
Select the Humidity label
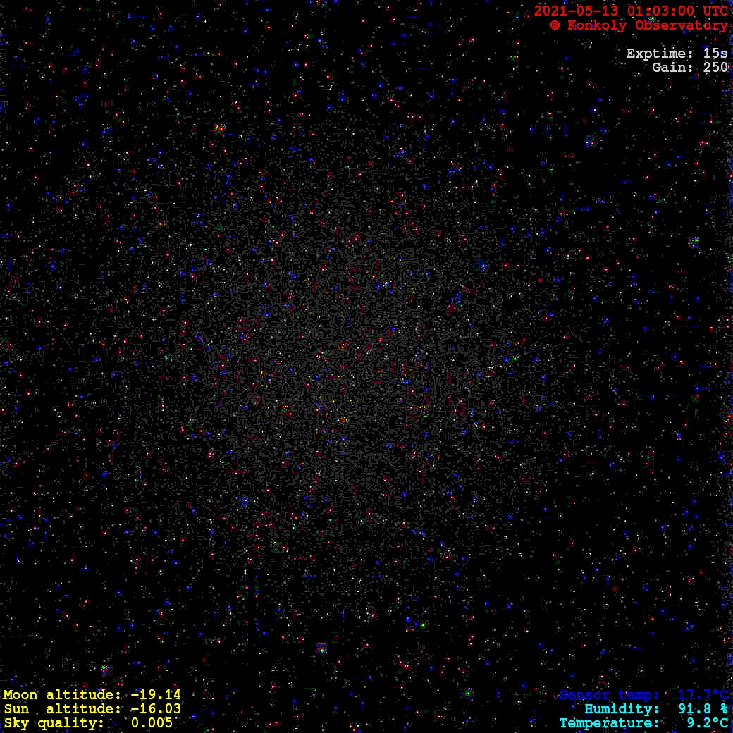tap(622, 709)
